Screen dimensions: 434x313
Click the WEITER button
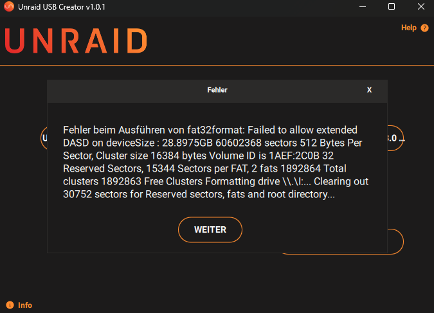(x=210, y=229)
